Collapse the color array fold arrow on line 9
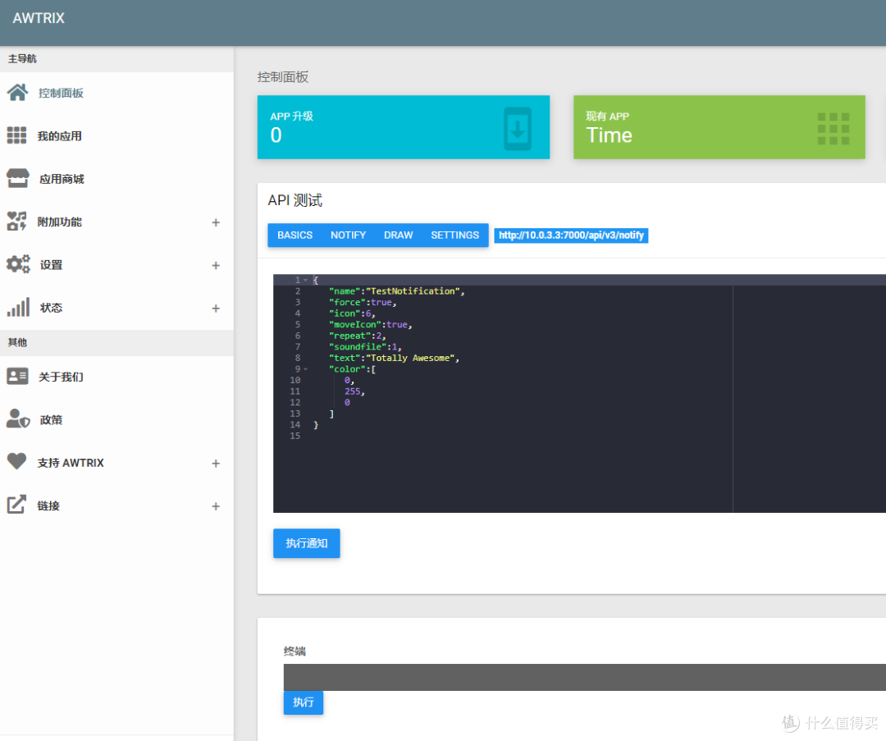Viewport: 886px width, 741px height. 306,369
